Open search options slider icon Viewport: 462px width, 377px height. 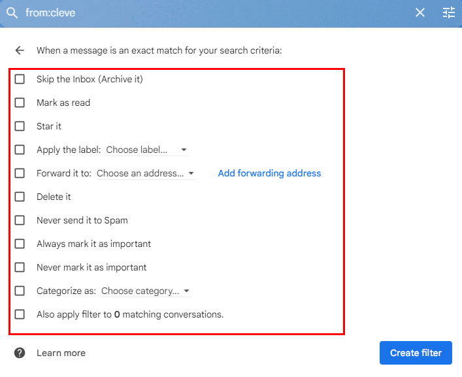[x=448, y=13]
